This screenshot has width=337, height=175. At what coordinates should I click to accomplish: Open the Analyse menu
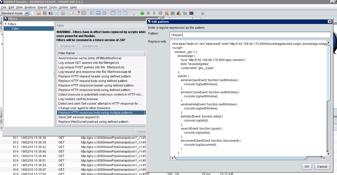coord(30,7)
